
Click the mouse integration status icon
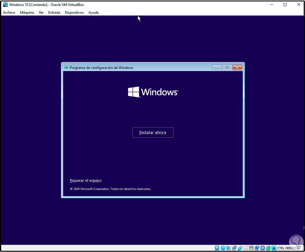(x=268, y=248)
